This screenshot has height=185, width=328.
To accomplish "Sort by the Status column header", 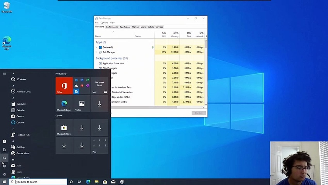I will click(144, 34).
